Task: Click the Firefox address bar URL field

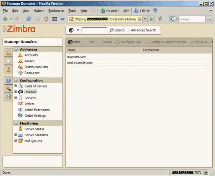Action: pyautogui.click(x=105, y=19)
